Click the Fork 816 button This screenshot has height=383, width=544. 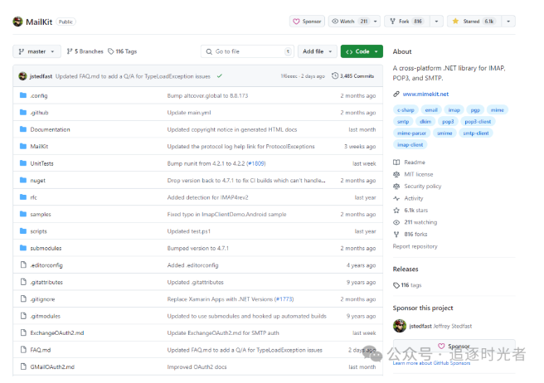407,22
